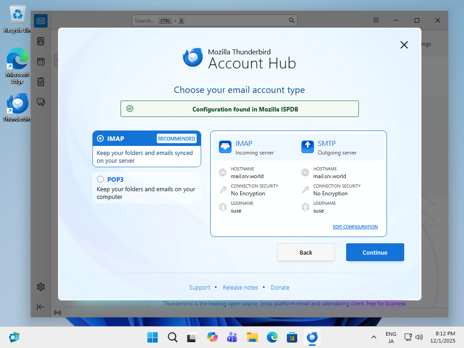The height and width of the screenshot is (348, 464).
Task: Open the Release notes link
Action: 240,288
